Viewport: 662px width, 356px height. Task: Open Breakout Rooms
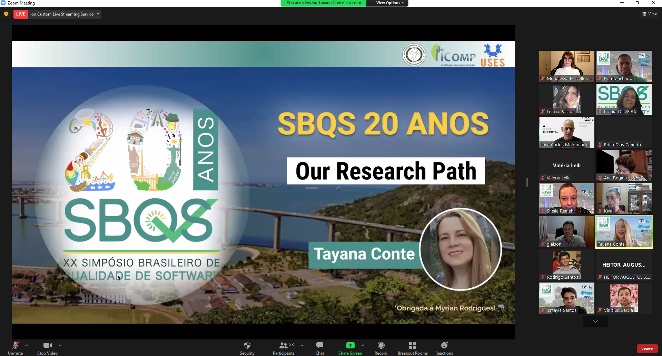[412, 348]
